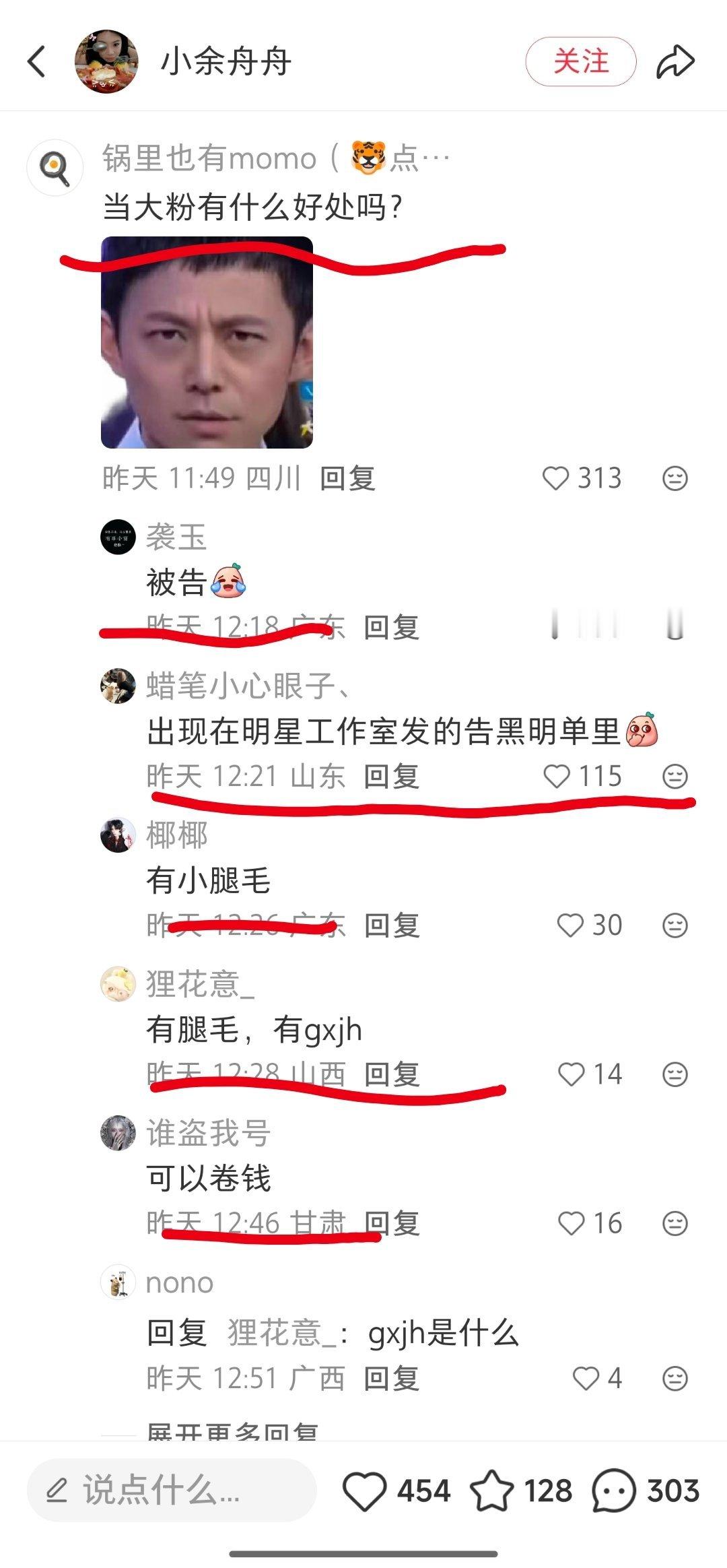The image size is (727, 1568).
Task: Expand more replies (展开更多回复)
Action: click(232, 1432)
